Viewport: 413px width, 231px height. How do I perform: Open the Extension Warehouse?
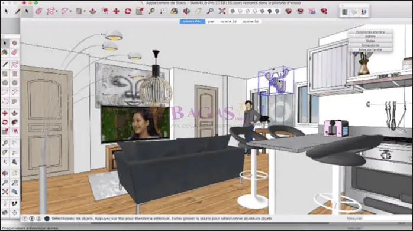pyautogui.click(x=301, y=11)
